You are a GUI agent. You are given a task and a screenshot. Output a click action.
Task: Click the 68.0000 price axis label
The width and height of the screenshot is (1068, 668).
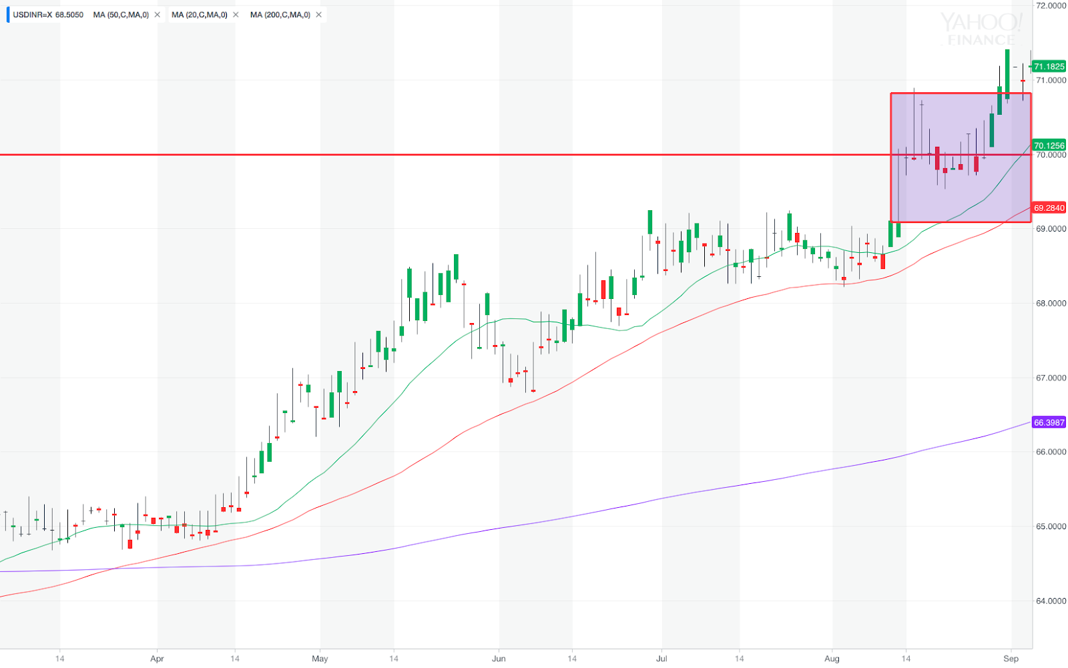[x=1051, y=304]
